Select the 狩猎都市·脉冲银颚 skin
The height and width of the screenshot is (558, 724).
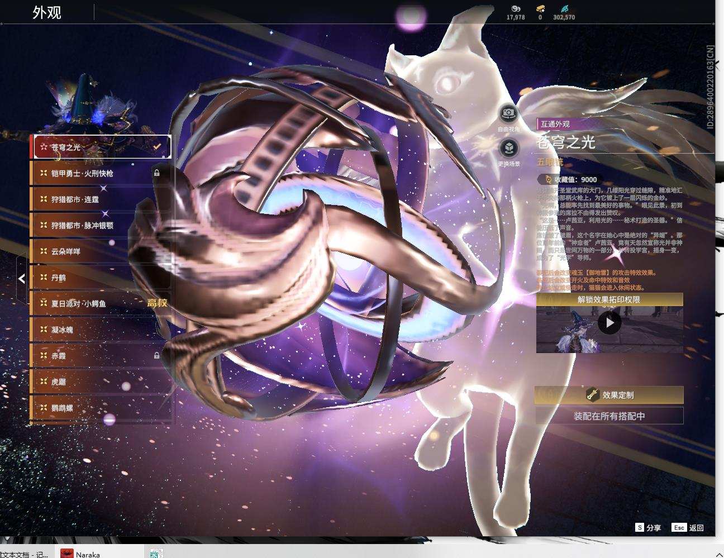[x=101, y=225]
